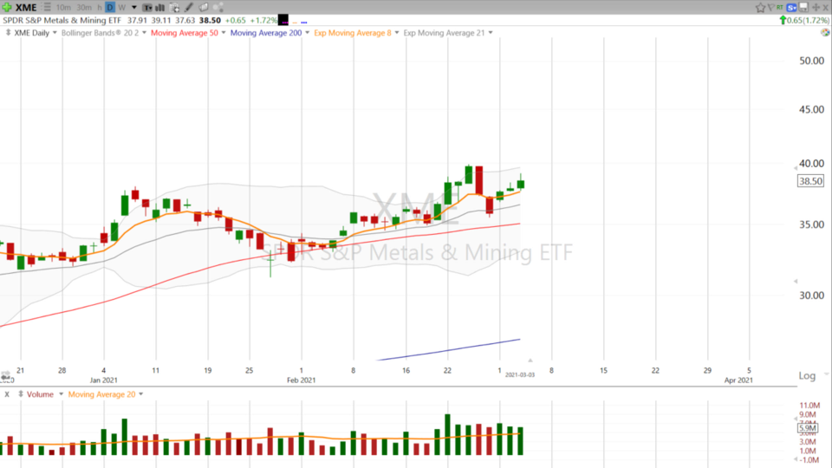
Task: Expand Exp Moving Average 21 dropdown
Action: point(491,33)
